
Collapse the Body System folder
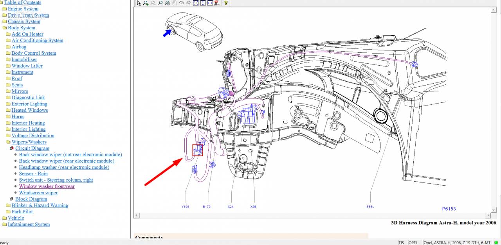(5, 28)
